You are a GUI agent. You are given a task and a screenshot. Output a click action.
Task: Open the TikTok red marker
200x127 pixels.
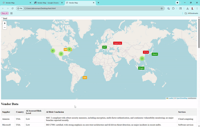tap(146, 52)
